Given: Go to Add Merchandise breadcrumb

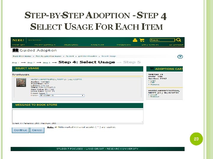Looking at the screenshot, I should [x=88, y=56].
